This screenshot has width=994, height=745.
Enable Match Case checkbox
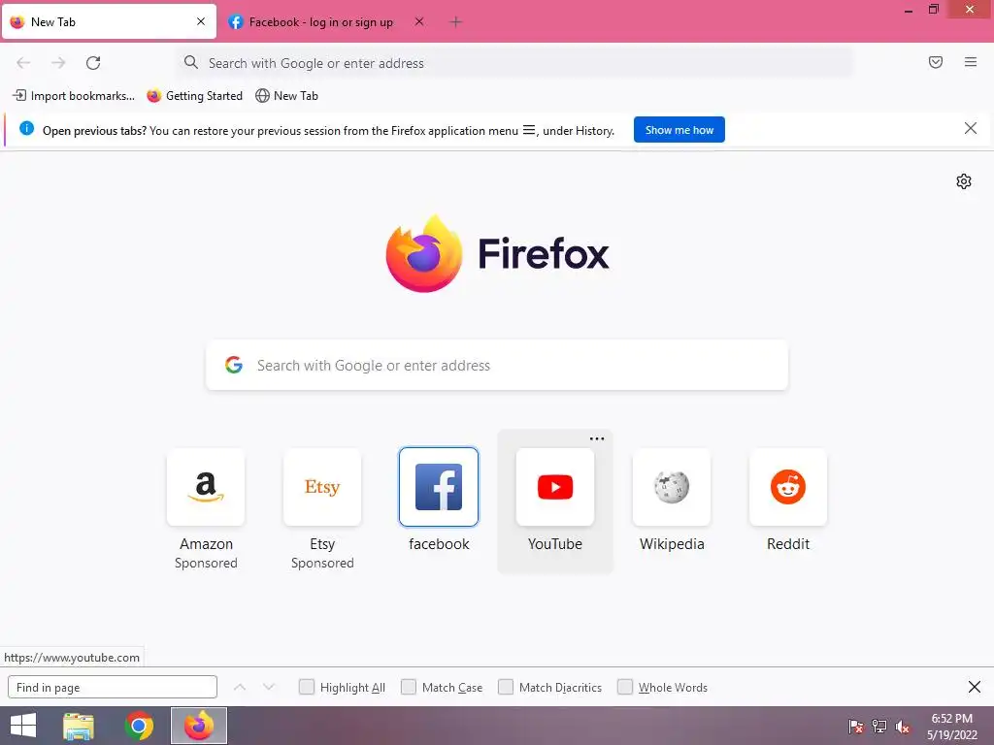point(409,687)
